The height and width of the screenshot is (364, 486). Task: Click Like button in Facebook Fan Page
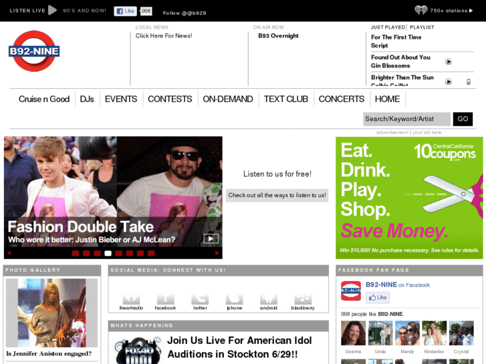point(378,297)
